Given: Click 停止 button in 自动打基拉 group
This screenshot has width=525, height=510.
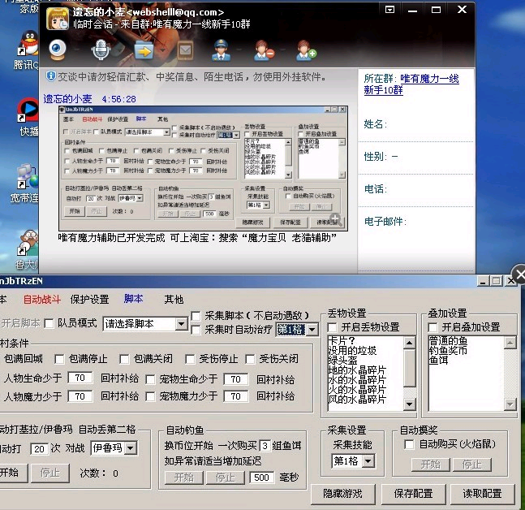Looking at the screenshot, I should (49, 473).
